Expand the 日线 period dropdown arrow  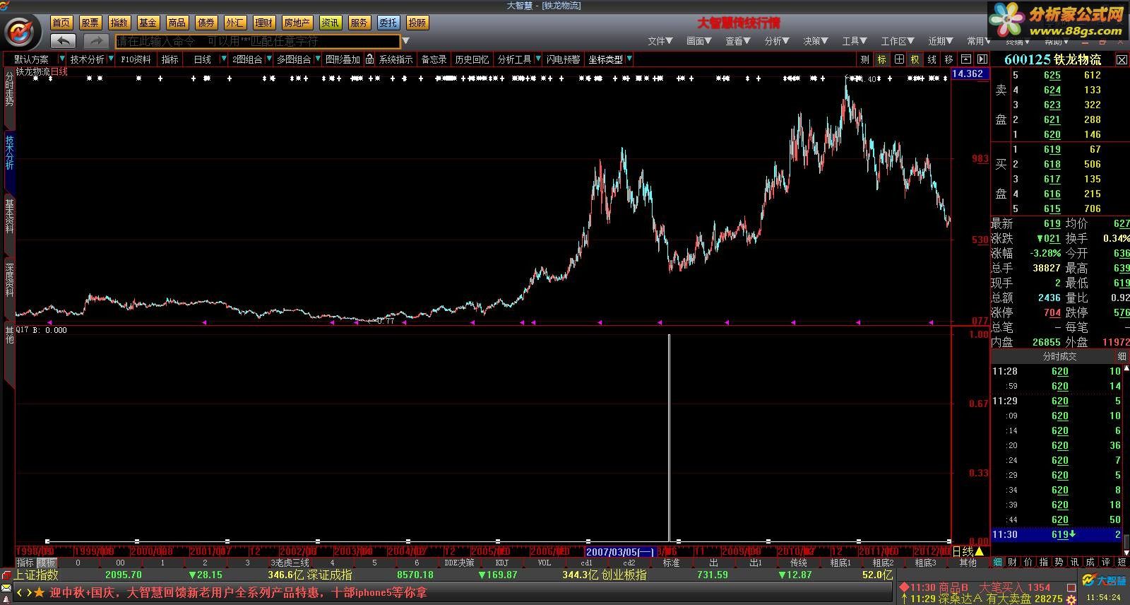point(224,59)
